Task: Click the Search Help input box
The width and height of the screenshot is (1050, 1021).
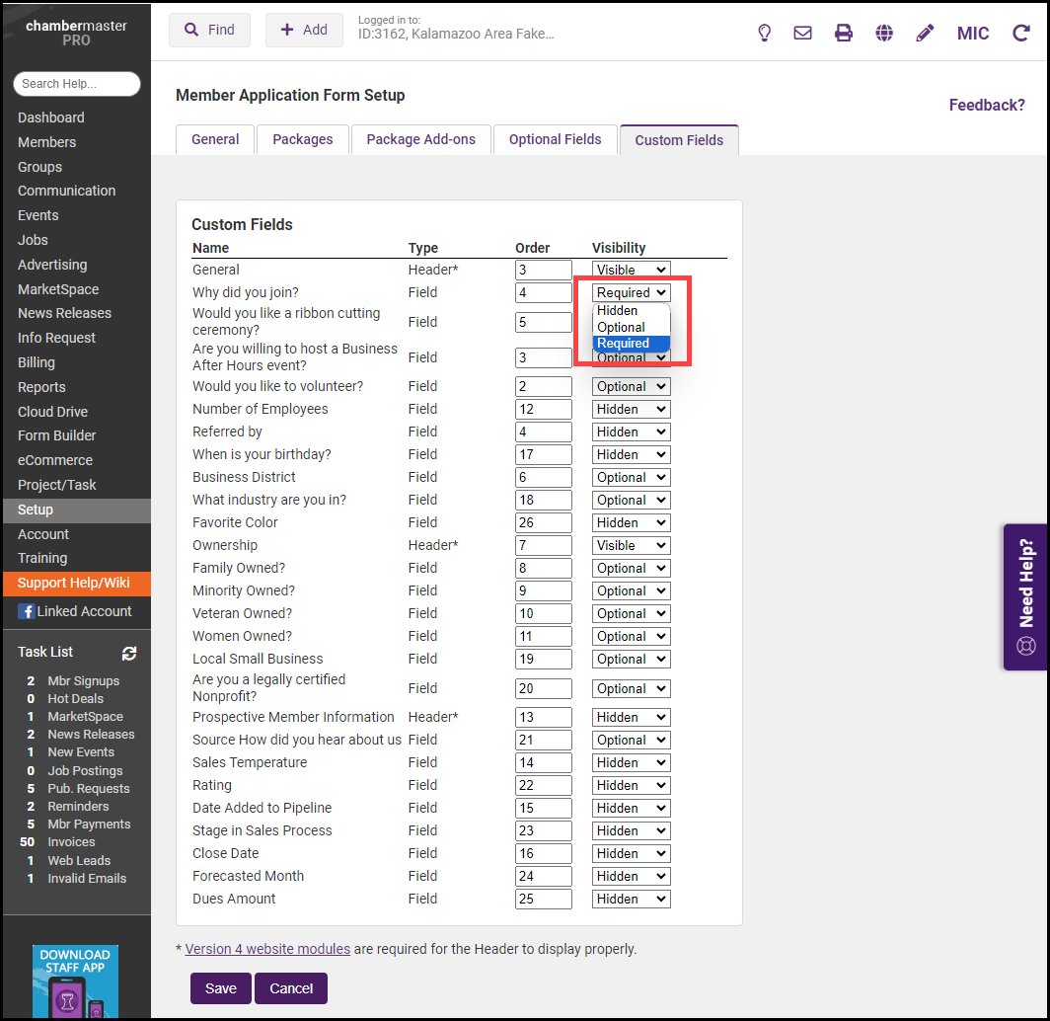Action: click(76, 84)
